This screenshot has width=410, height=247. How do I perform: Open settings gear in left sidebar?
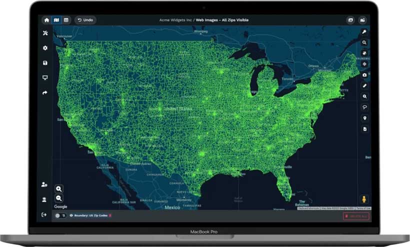[x=45, y=48]
